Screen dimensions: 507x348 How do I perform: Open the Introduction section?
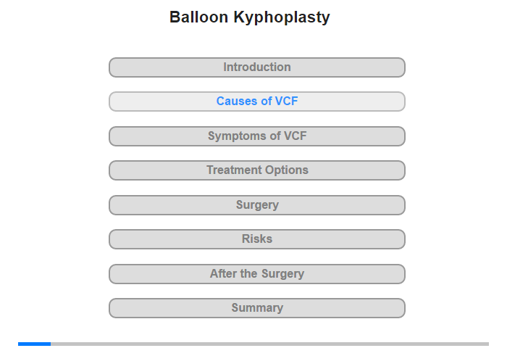click(256, 67)
